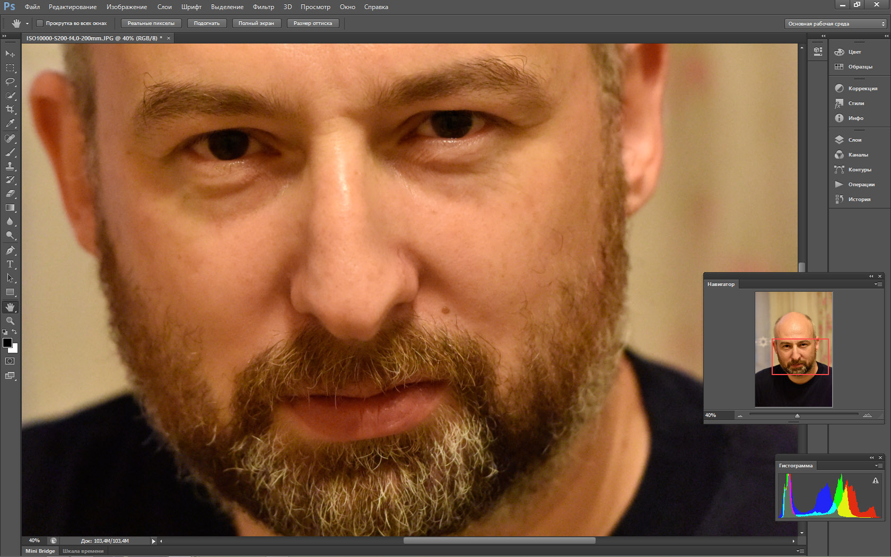
Task: Select the Crop tool
Action: click(x=10, y=109)
